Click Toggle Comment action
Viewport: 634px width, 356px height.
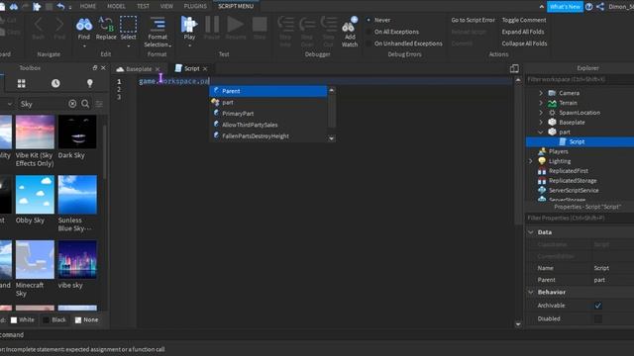524,20
